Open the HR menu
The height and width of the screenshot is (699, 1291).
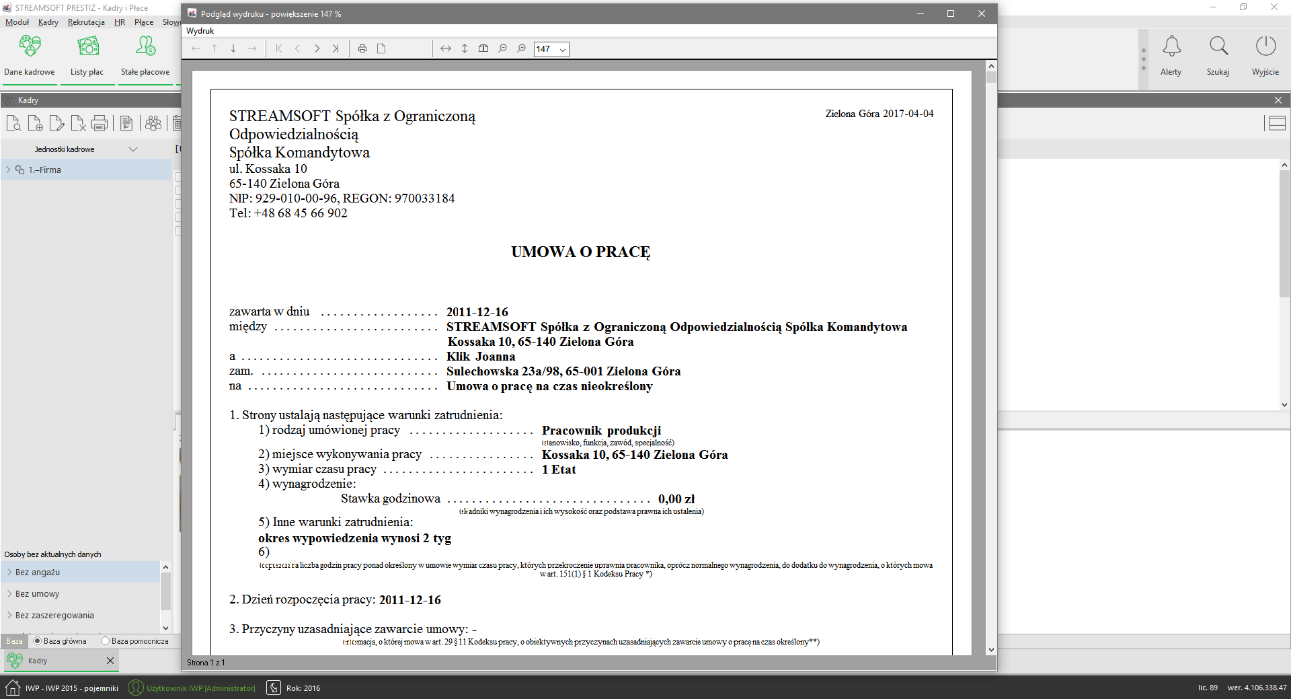coord(120,22)
